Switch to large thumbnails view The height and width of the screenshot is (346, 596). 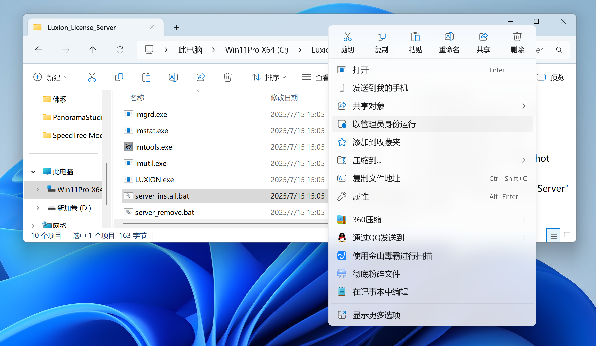coord(567,235)
